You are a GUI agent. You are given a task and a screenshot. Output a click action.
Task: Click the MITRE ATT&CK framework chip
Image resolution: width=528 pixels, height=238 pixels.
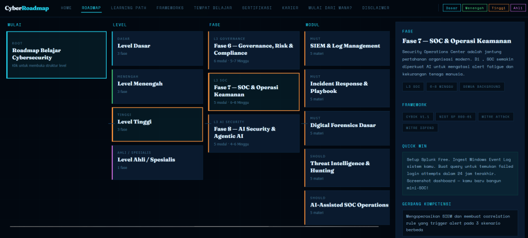tap(496, 117)
